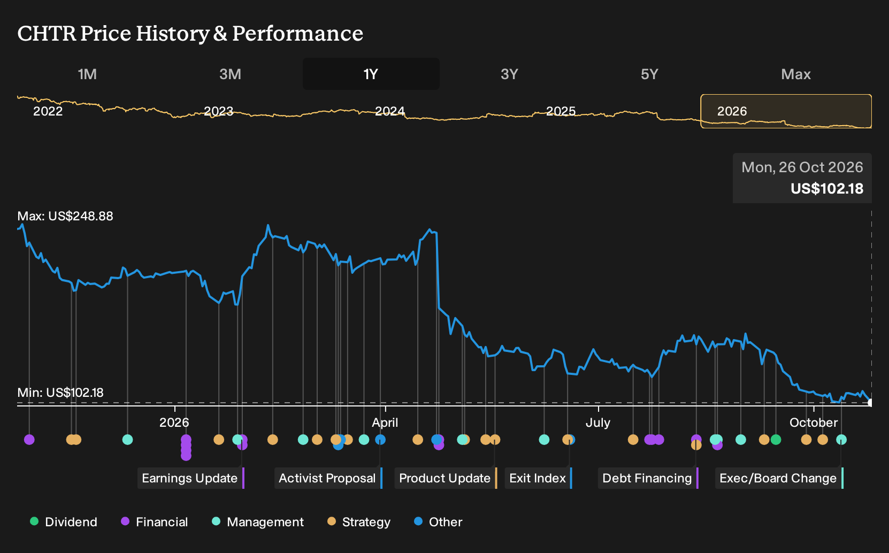This screenshot has width=889, height=553.
Task: Select the last teal dot after October
Action: coord(841,440)
